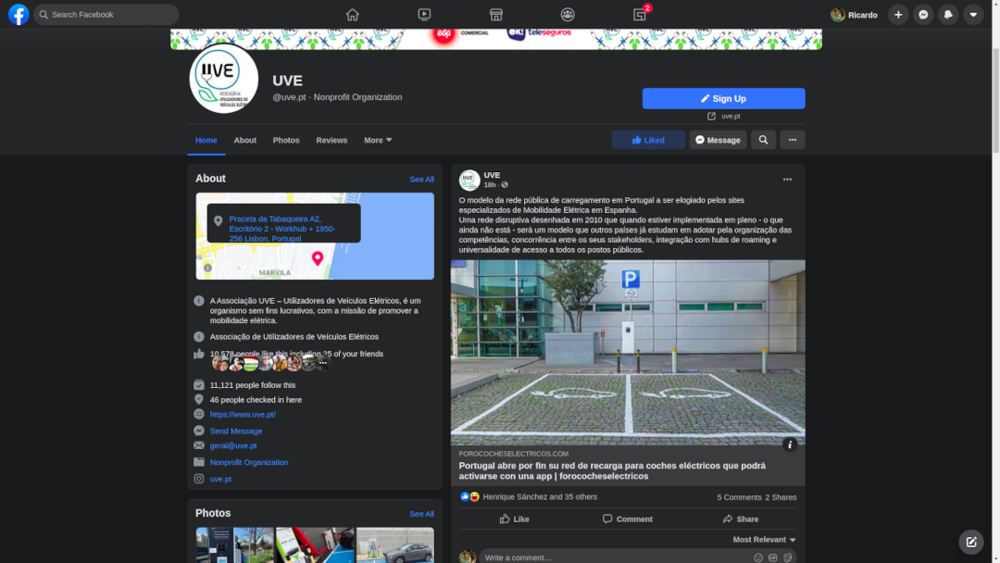This screenshot has height=563, width=1000.
Task: Open the Facebook Home icon in top navigation
Action: 352,15
